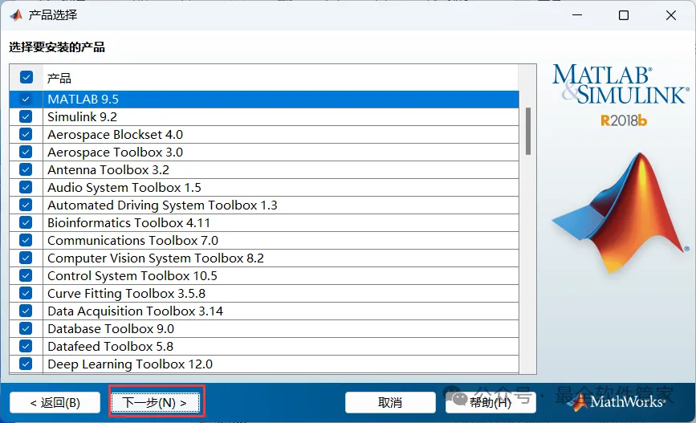Select the Datafeed Toolbox 5.8 row text
The height and width of the screenshot is (423, 696).
tap(110, 346)
